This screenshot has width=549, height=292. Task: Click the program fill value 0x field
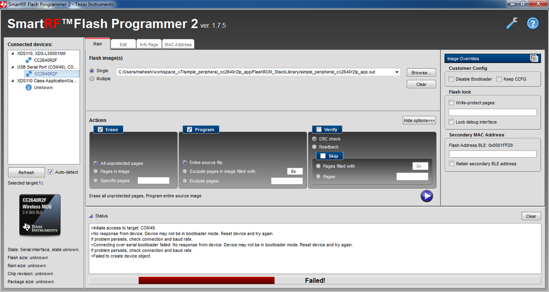tap(295, 171)
